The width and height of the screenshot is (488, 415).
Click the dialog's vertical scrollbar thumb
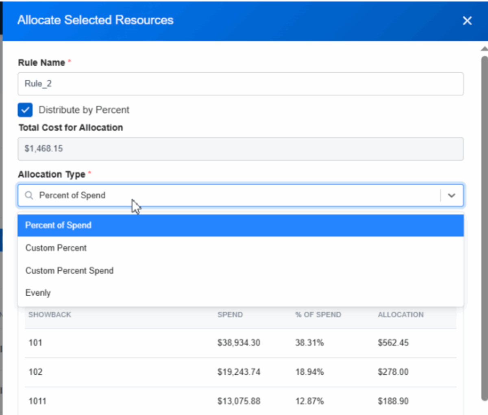(484, 228)
